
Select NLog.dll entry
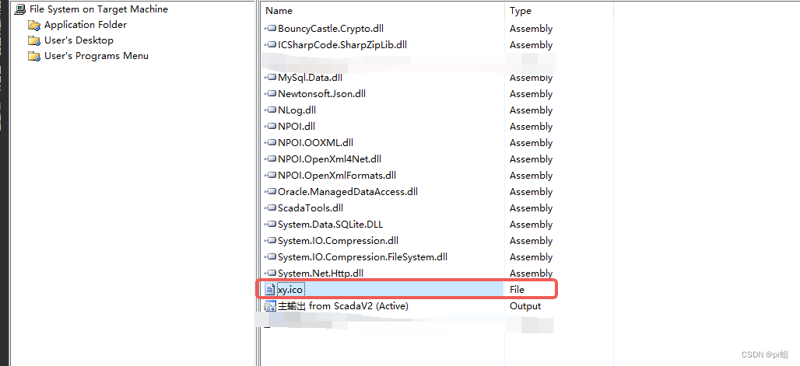(297, 110)
